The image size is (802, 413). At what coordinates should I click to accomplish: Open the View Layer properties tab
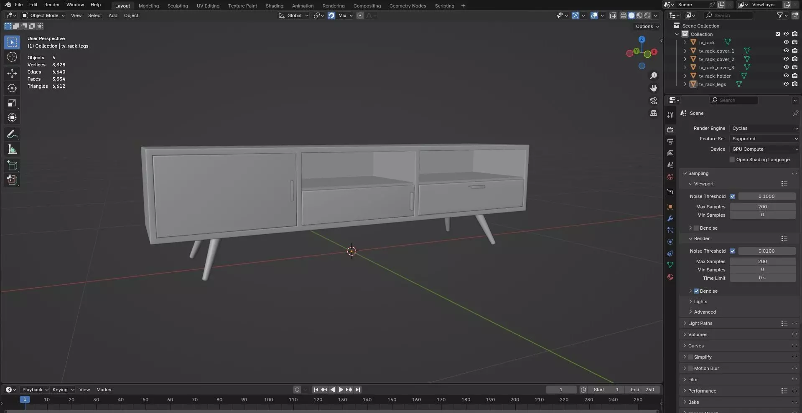tap(670, 153)
